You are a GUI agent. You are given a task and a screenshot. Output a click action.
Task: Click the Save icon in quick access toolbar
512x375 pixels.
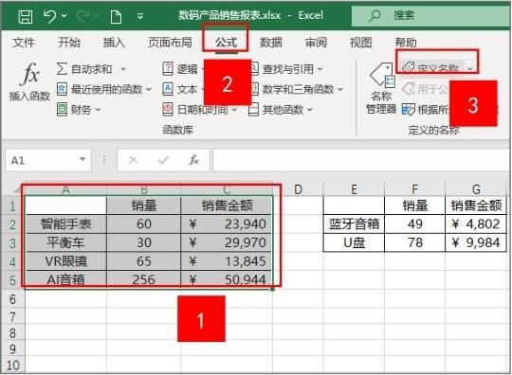click(x=26, y=16)
